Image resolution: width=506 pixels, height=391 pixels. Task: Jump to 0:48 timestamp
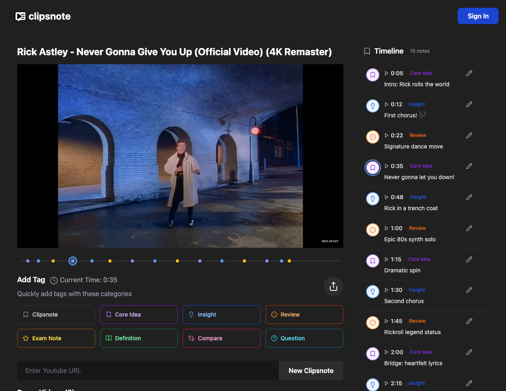coord(394,197)
